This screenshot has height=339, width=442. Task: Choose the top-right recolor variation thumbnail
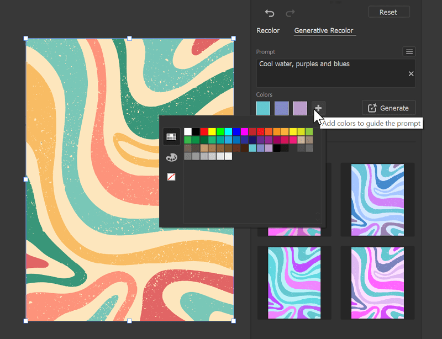click(x=377, y=200)
